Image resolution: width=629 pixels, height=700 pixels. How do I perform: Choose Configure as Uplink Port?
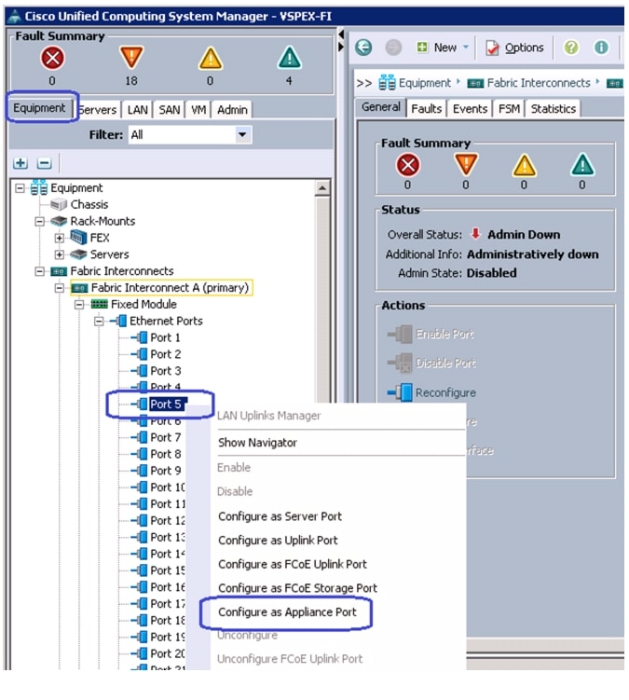click(278, 541)
